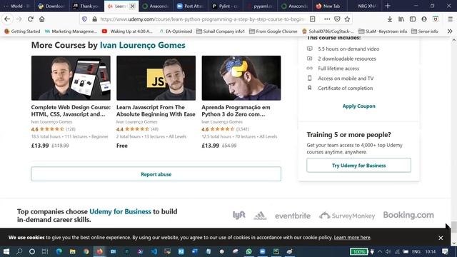The height and width of the screenshot is (257, 457).
Task: Open Aprenda Programação em Python 3 title
Action: pos(236,111)
